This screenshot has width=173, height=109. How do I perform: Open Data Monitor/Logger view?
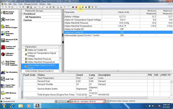point(9,27)
